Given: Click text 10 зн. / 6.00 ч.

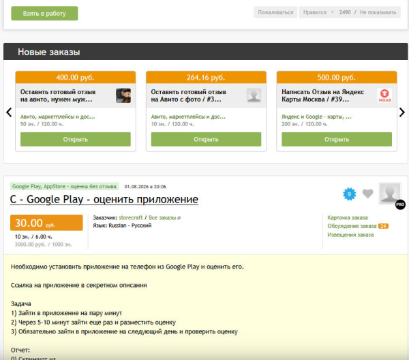Looking at the screenshot, I should coord(33,237).
